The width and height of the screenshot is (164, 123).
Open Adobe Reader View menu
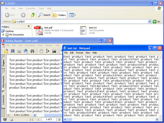pyautogui.click(x=20, y=45)
